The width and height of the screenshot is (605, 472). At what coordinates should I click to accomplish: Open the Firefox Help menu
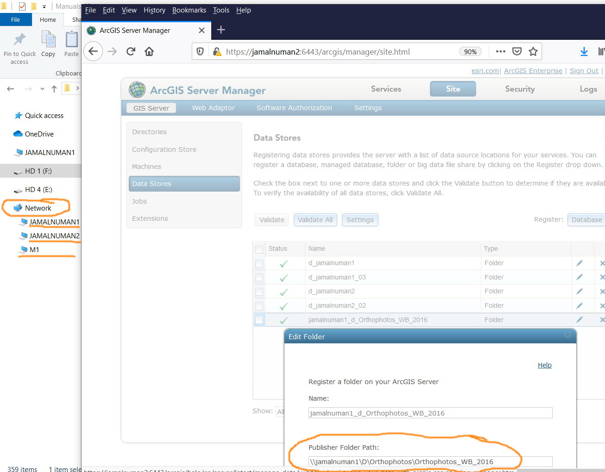pos(244,10)
